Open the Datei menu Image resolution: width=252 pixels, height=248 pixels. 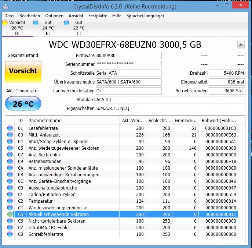(9, 16)
